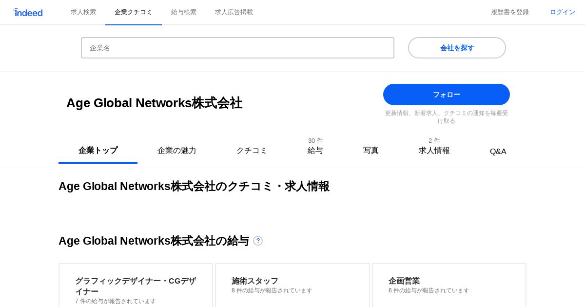
Task: Click the ログイン link
Action: coord(563,12)
